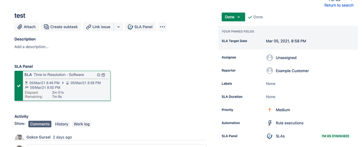Click the Remaining 7m 8s value

[x=57, y=97]
